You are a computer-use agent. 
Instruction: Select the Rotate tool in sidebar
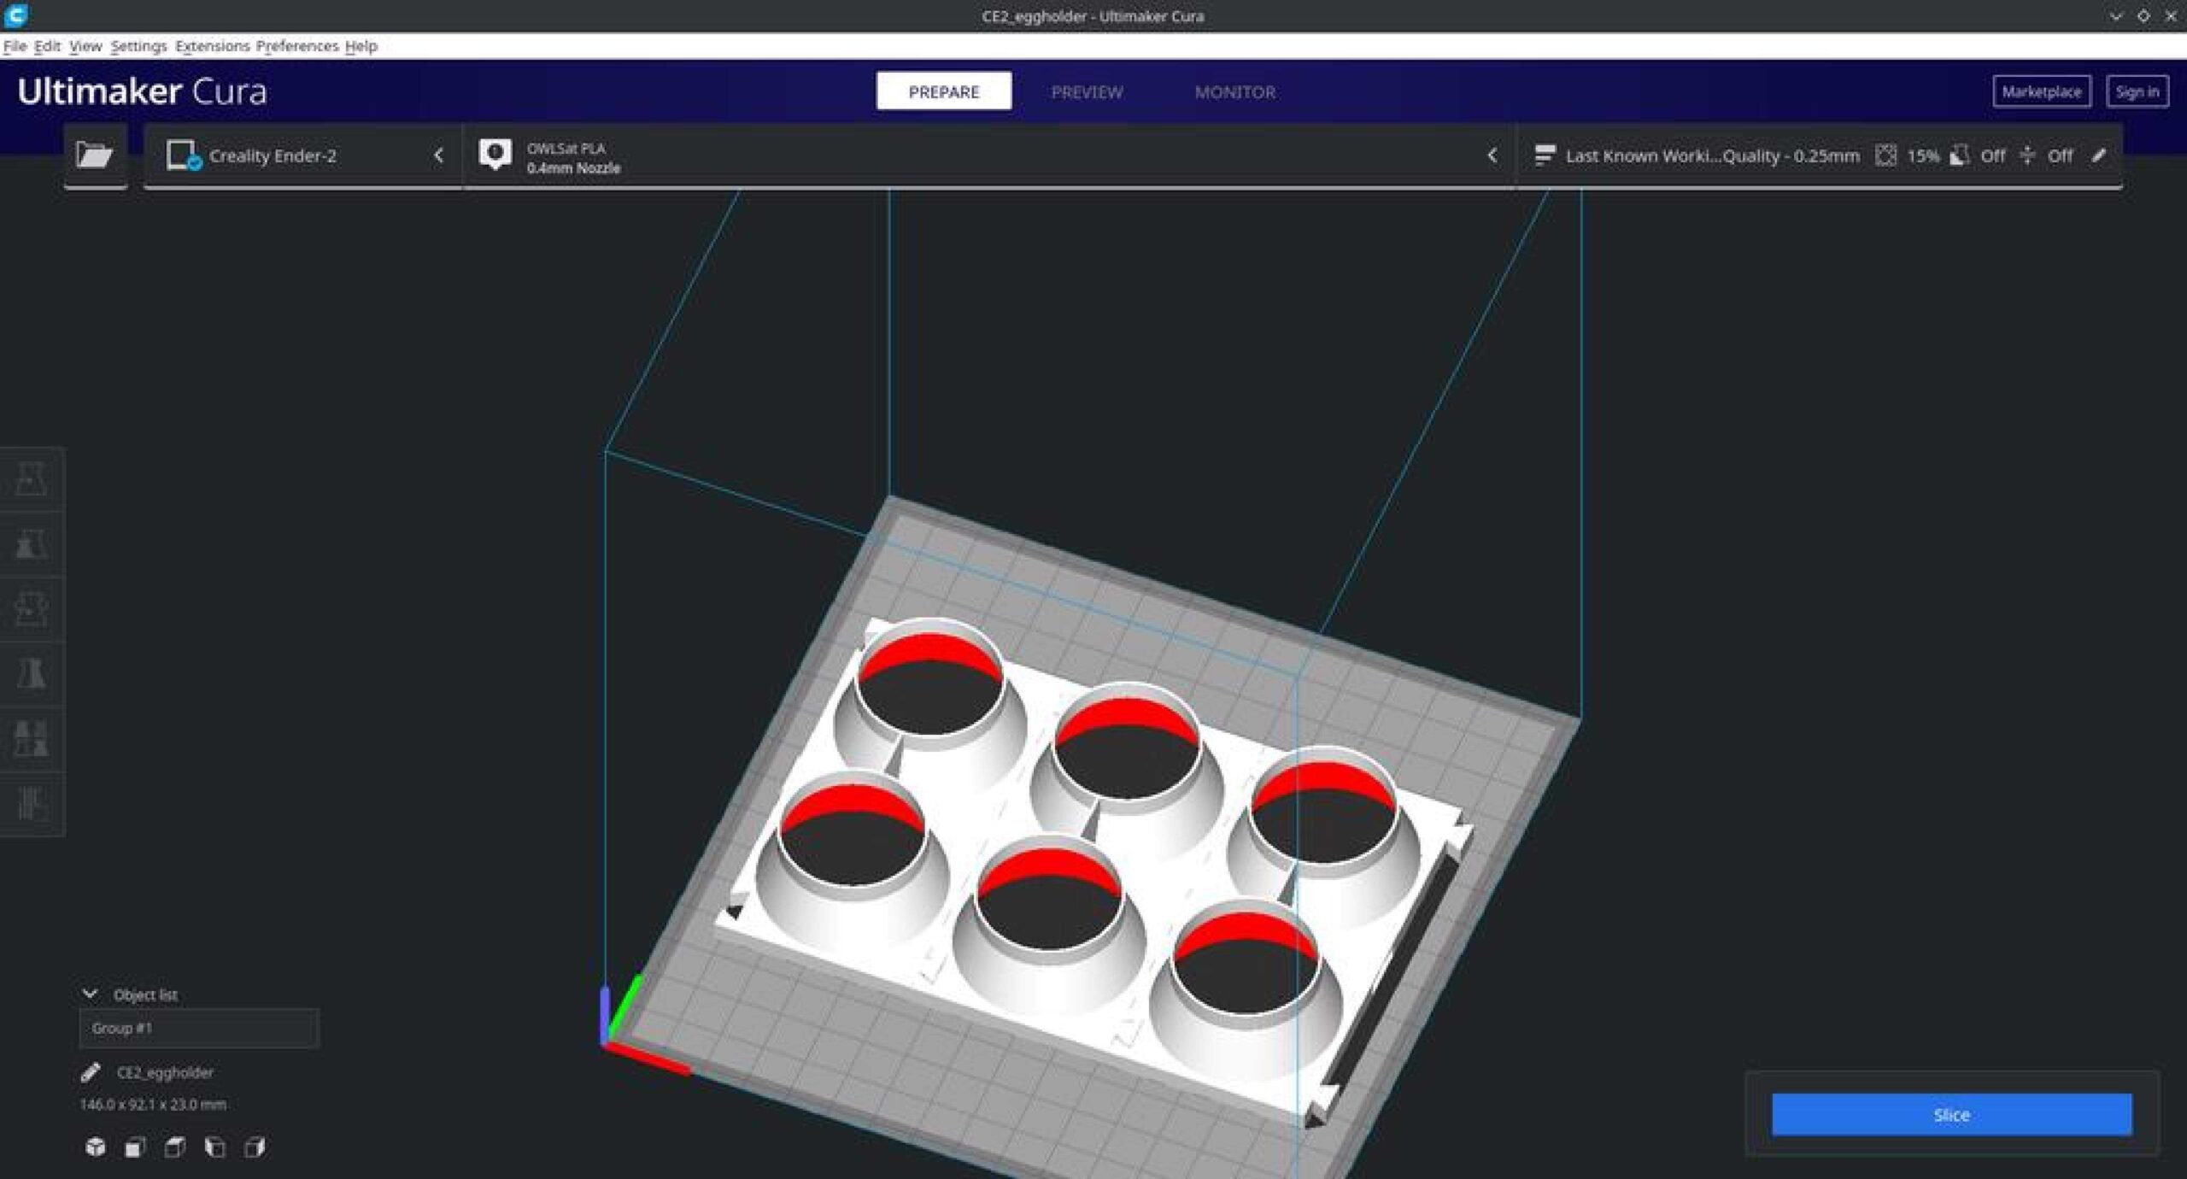tap(32, 609)
